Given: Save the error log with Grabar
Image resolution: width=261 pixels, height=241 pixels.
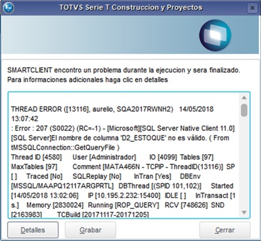Looking at the screenshot, I should 90,230.
